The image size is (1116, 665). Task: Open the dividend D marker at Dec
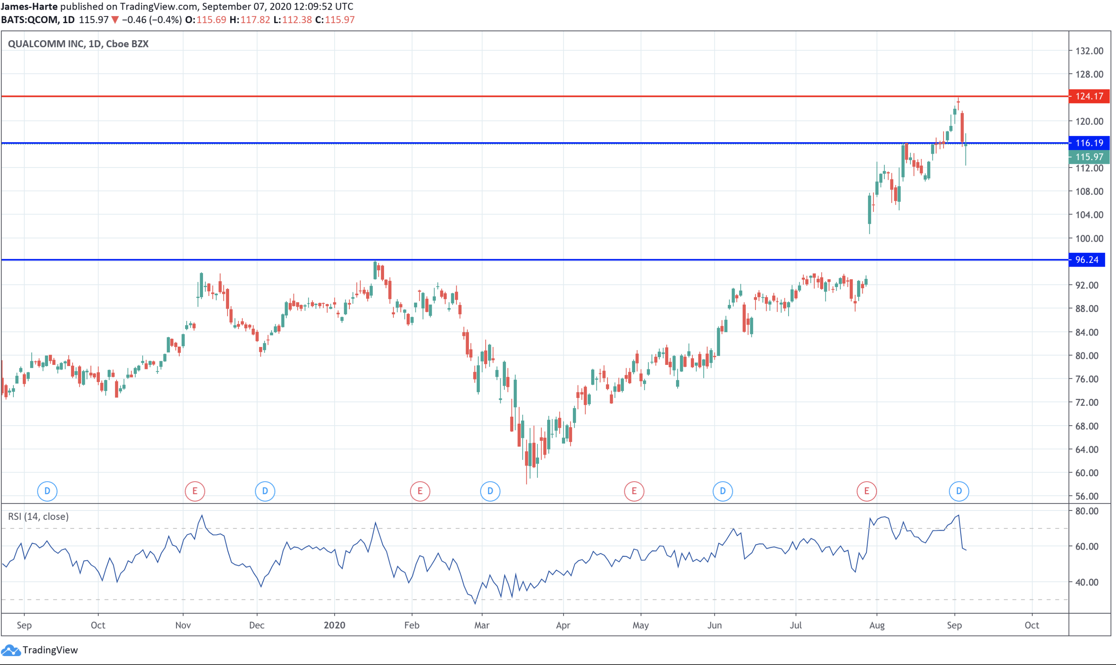coord(265,491)
